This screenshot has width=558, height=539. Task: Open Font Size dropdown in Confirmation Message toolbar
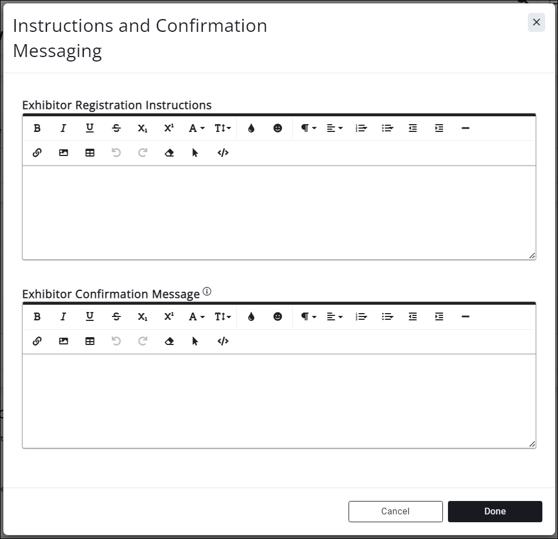click(222, 316)
